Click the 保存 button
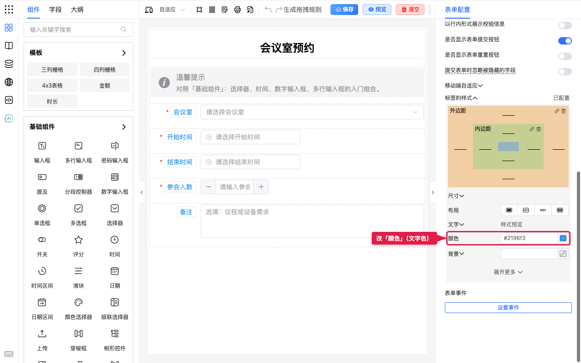Image resolution: width=581 pixels, height=363 pixels. click(x=344, y=10)
